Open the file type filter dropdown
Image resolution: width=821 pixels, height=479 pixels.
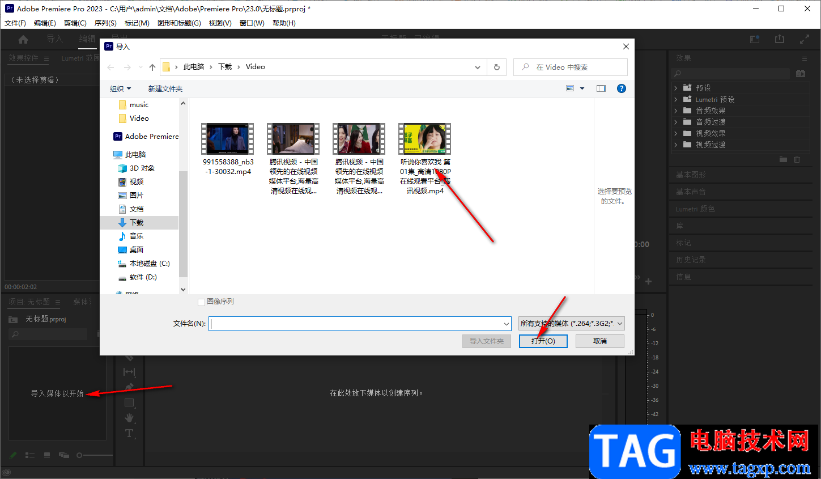(x=572, y=324)
